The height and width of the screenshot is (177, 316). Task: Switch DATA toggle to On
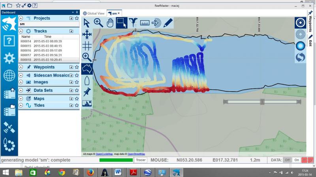click(x=297, y=160)
